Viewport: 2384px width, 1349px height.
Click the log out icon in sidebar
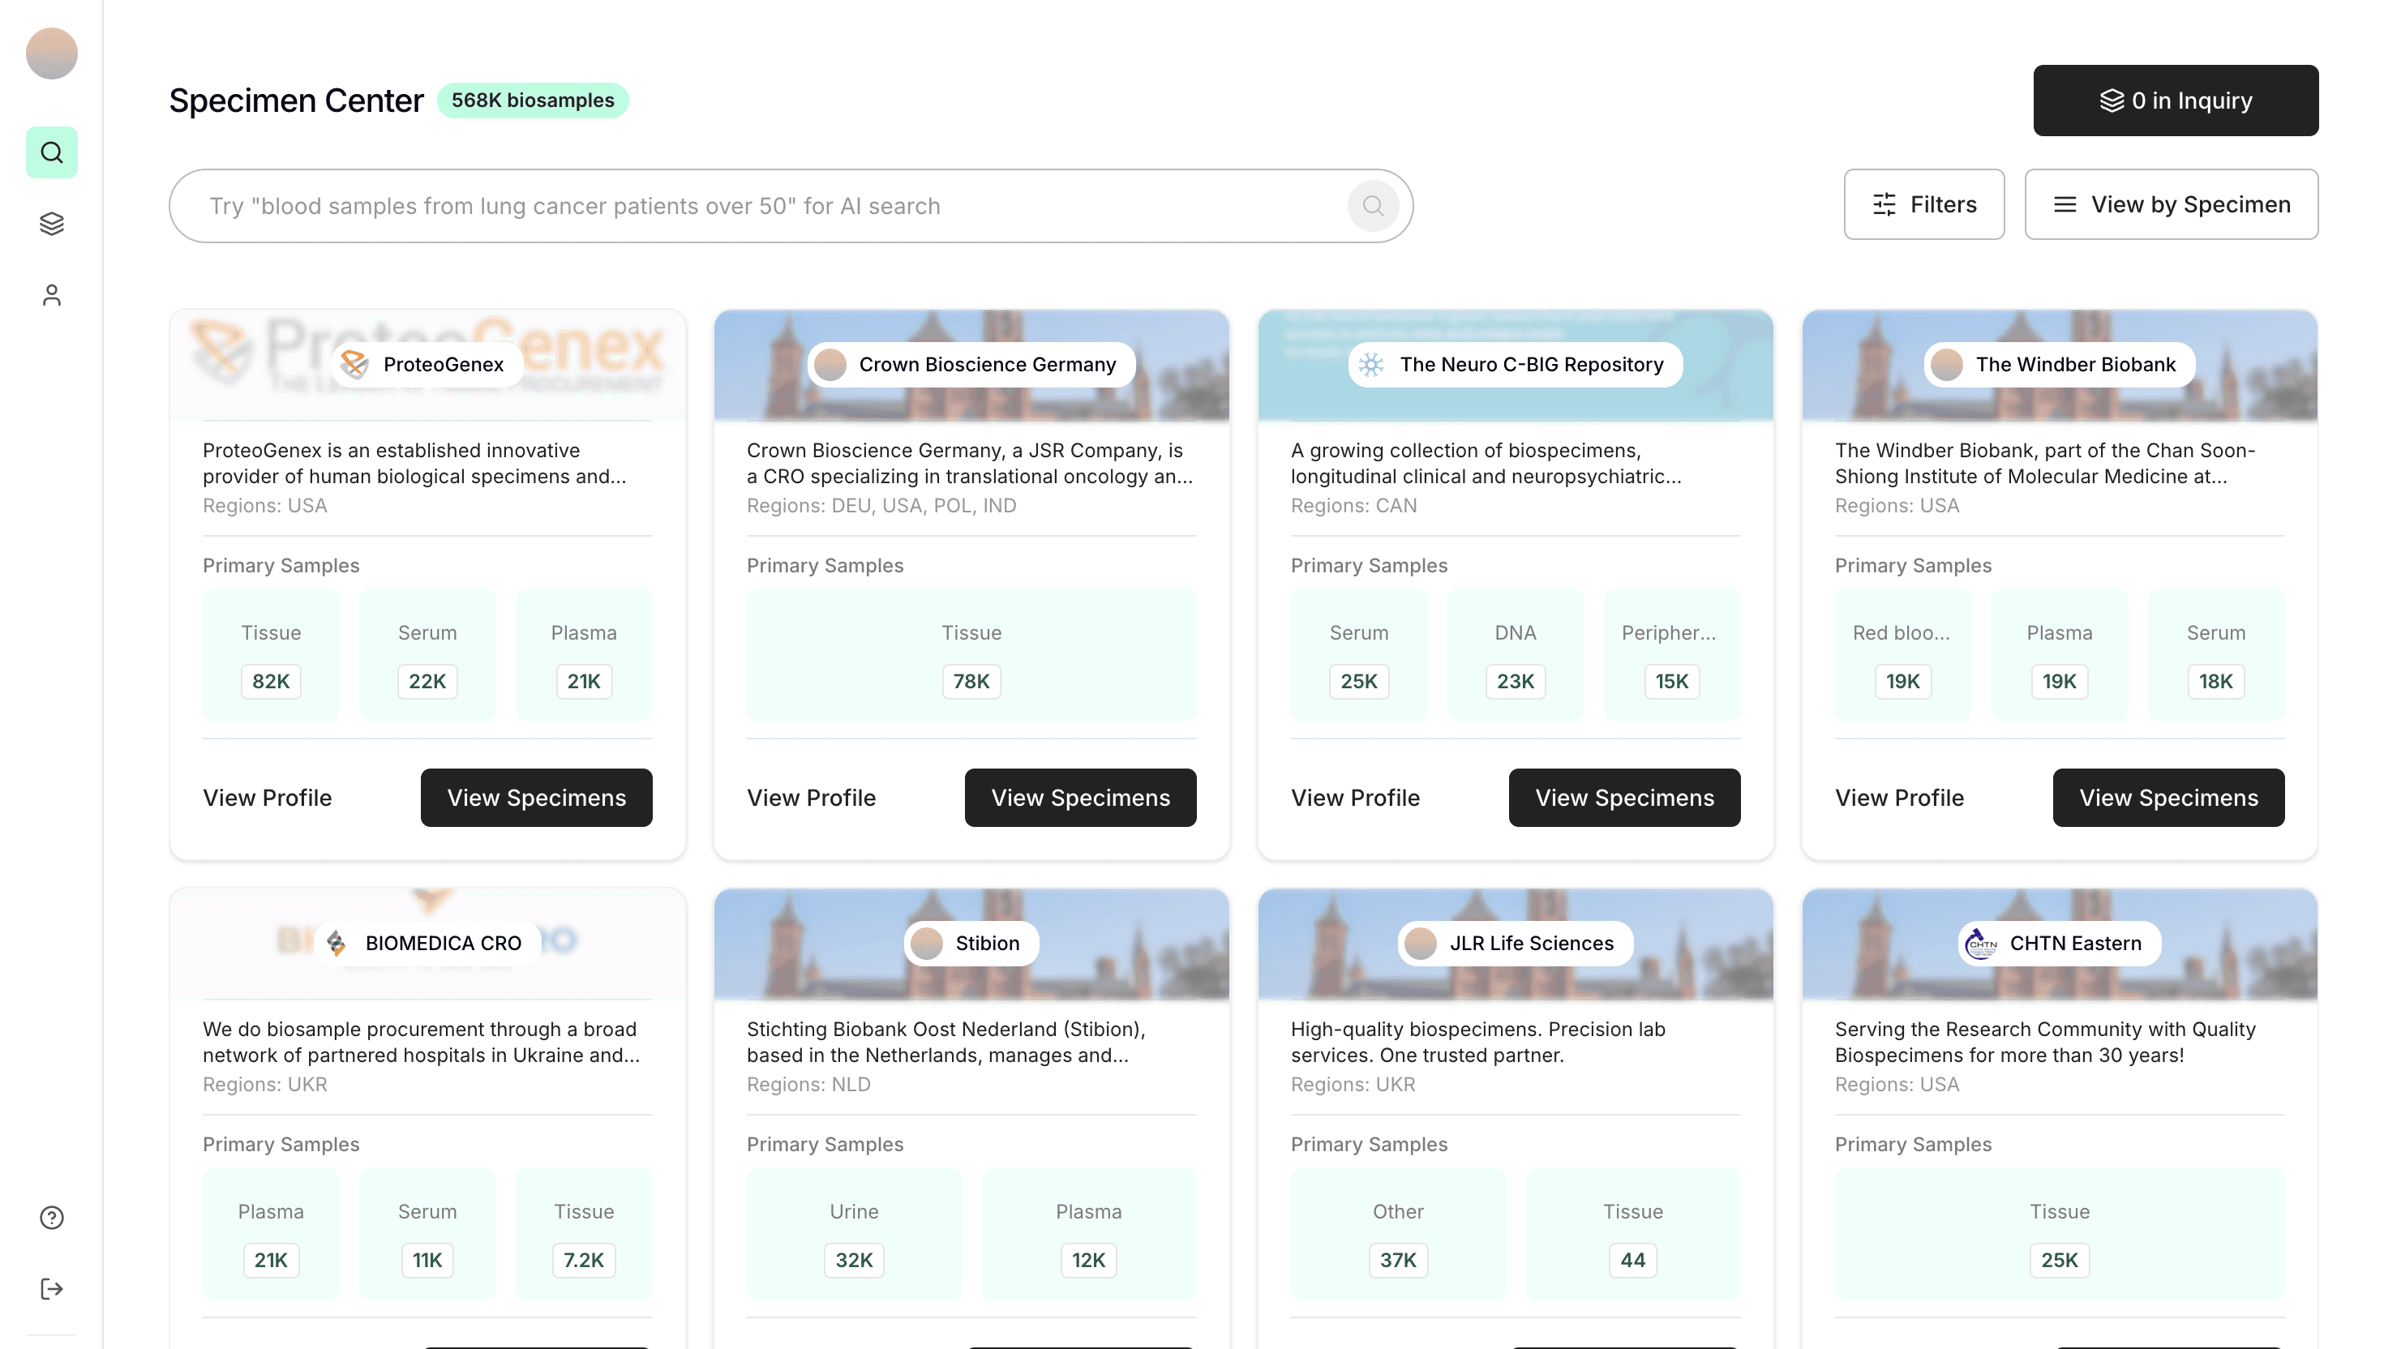52,1289
